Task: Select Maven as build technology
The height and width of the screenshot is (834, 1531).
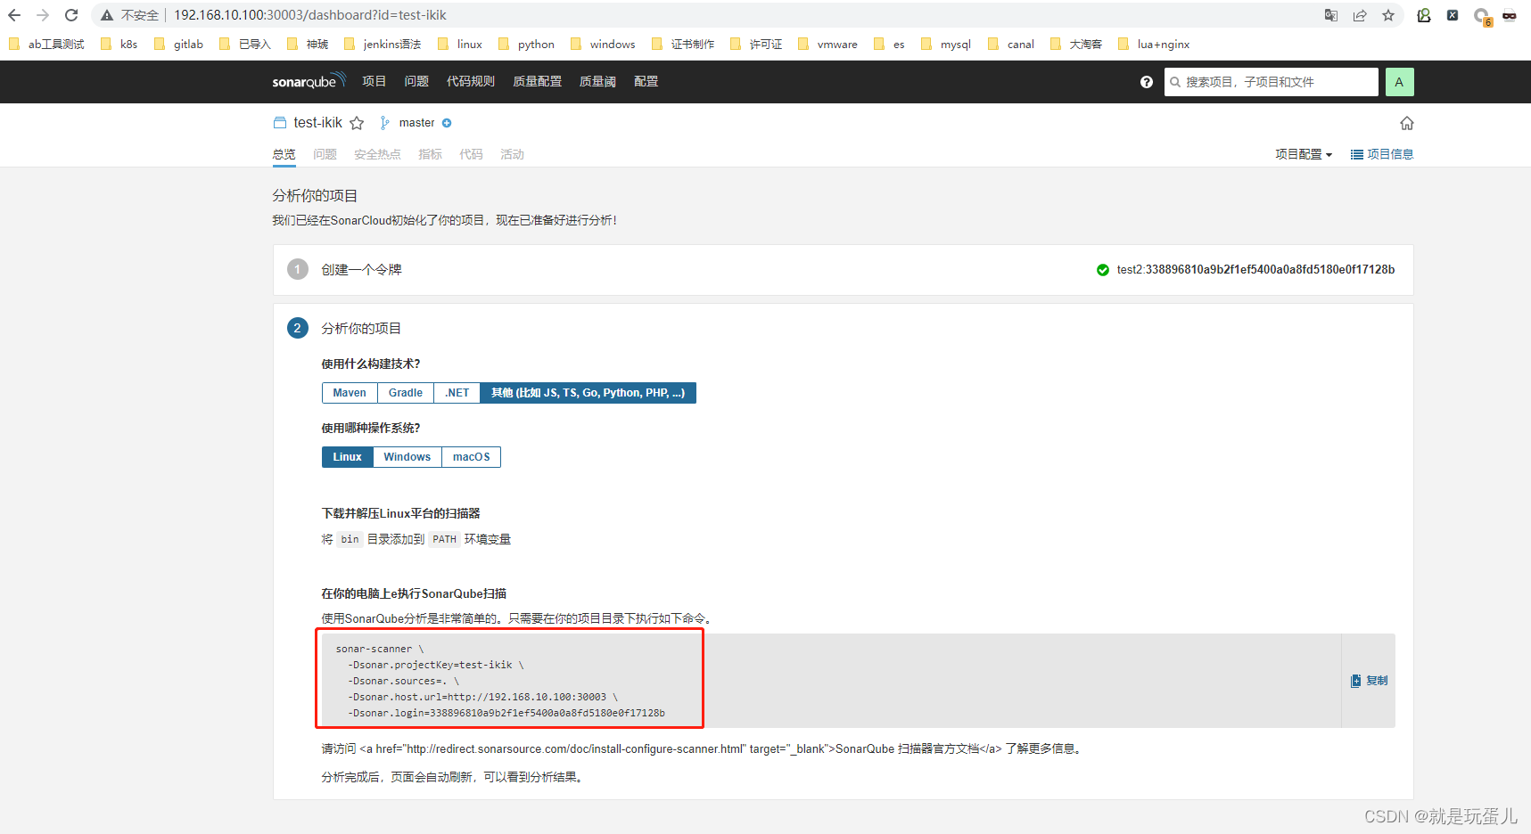Action: [350, 393]
